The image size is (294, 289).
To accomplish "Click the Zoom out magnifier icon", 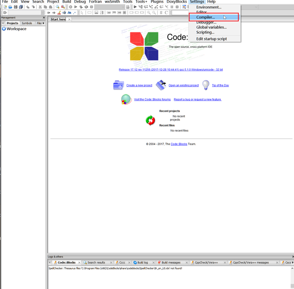I will (154, 13).
